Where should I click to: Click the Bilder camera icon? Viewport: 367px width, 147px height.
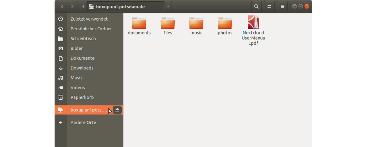point(61,48)
